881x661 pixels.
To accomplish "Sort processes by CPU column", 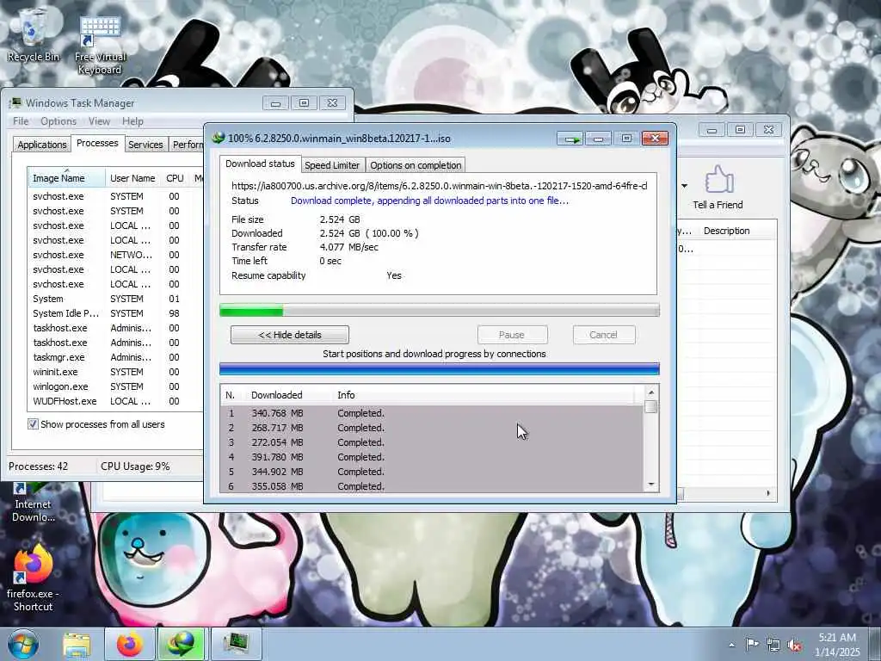I will pyautogui.click(x=175, y=178).
